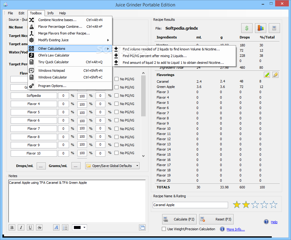Apply strikethrough formatting in Notes
The height and width of the screenshot is (240, 291).
click(39, 227)
